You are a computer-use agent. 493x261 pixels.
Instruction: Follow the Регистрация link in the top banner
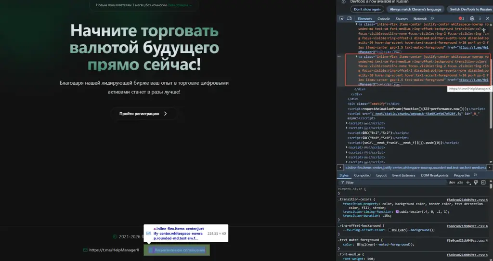pos(180,5)
